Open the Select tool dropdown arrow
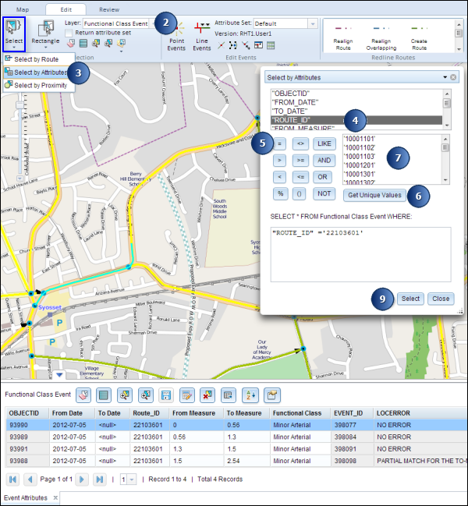The height and width of the screenshot is (506, 468). pyautogui.click(x=14, y=45)
